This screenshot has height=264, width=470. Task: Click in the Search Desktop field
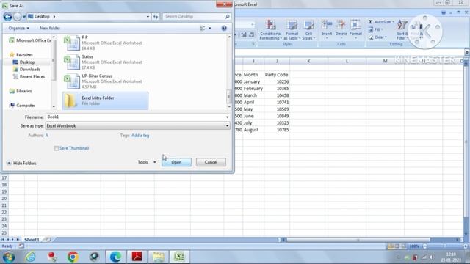tap(193, 16)
